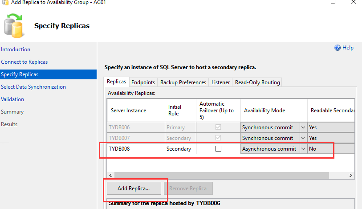Click the left arrow on horizontal scrollbar

(x=110, y=176)
